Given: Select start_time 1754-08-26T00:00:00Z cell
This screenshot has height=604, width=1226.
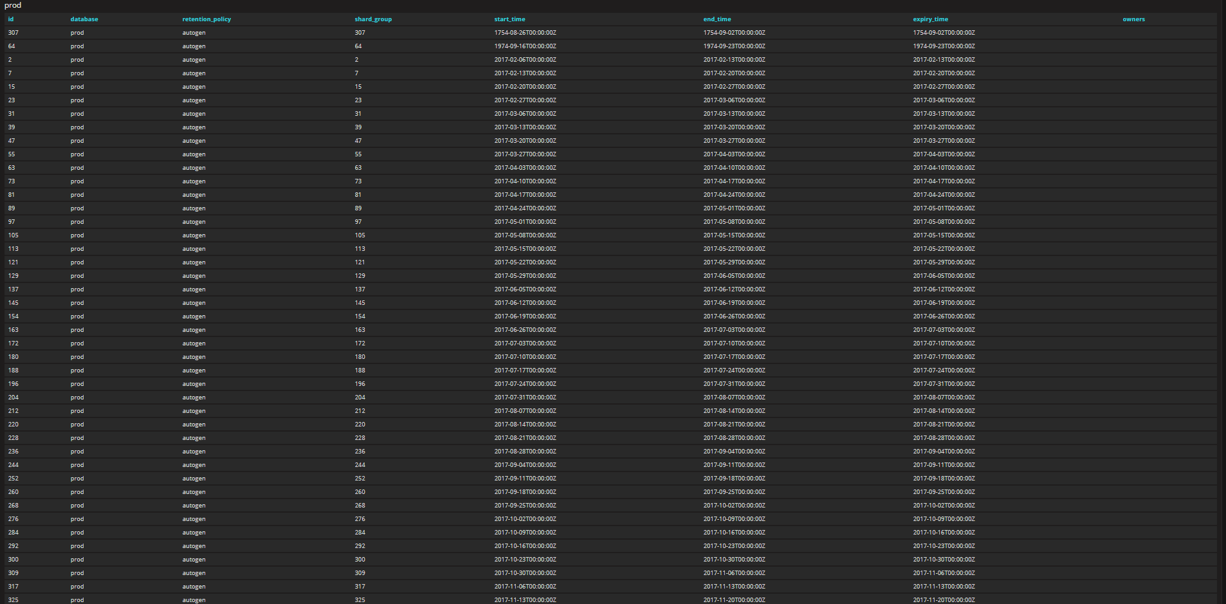Looking at the screenshot, I should tap(526, 33).
